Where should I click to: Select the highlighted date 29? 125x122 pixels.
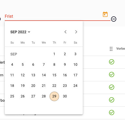[x=54, y=96]
